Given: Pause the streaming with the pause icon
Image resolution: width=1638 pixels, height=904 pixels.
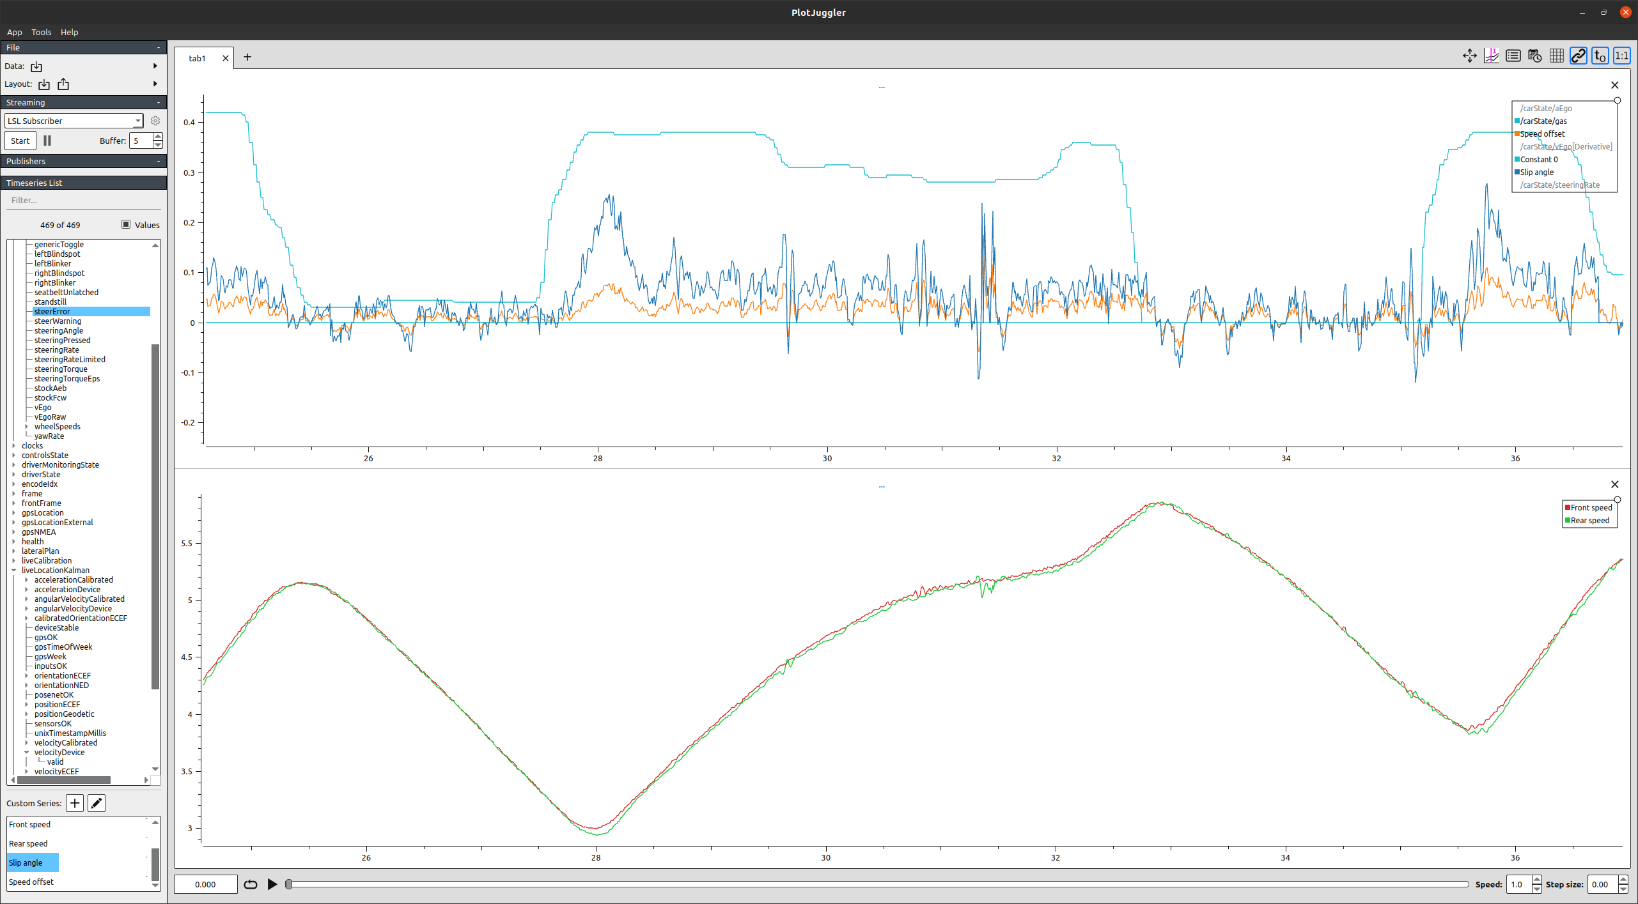Looking at the screenshot, I should pos(47,141).
